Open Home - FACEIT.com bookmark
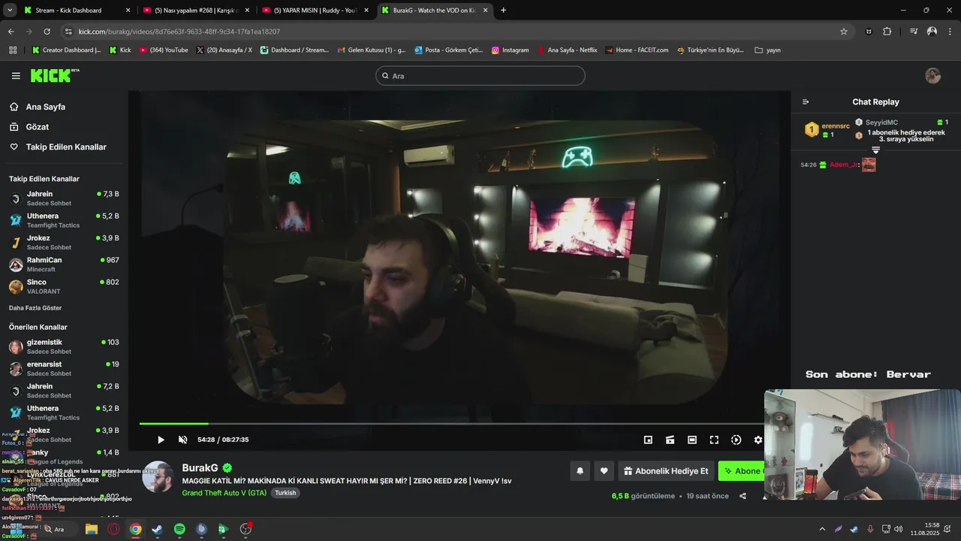 (636, 50)
